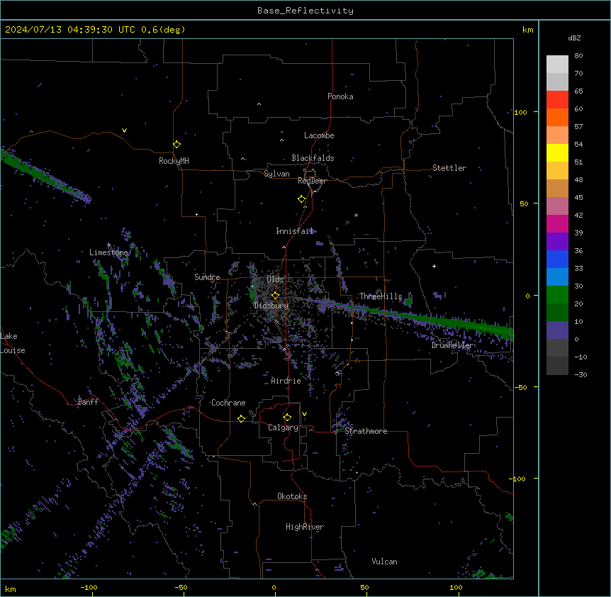Click the ThreeHills label
The height and width of the screenshot is (597, 611).
point(381,296)
